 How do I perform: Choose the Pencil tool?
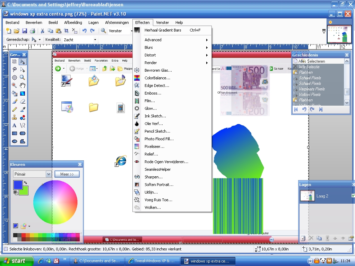(x=15, y=109)
